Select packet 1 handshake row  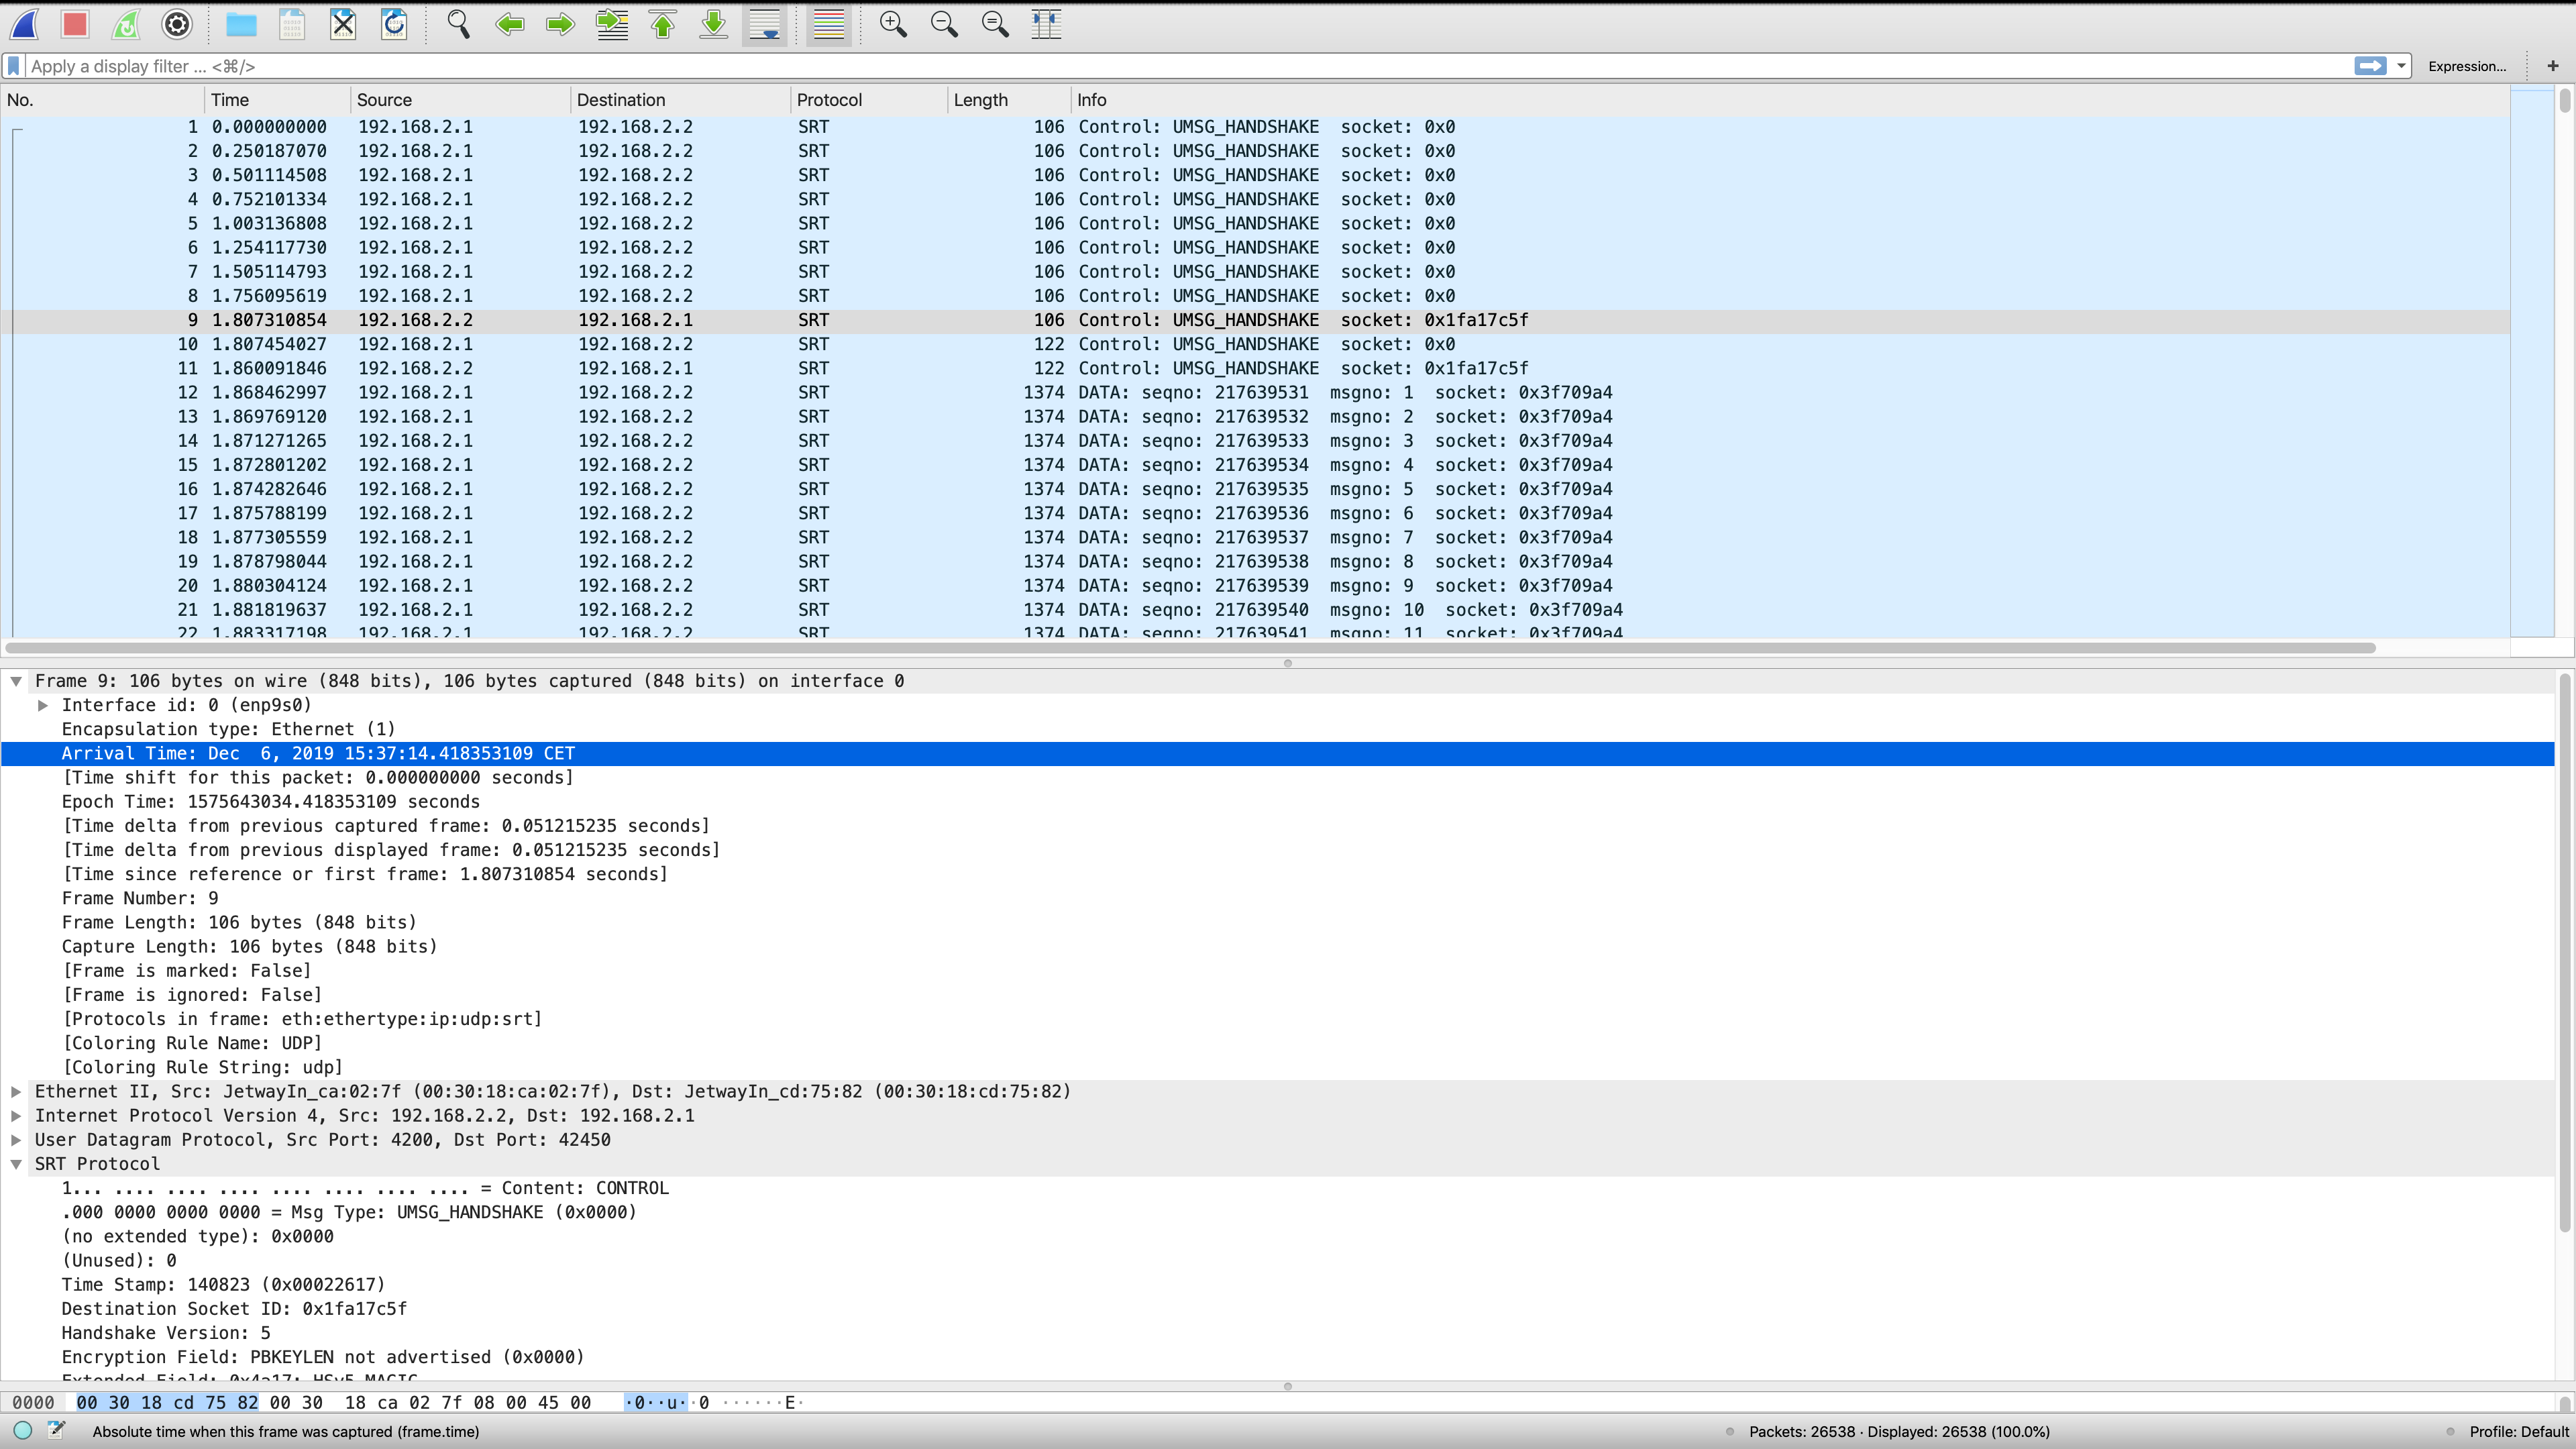(1255, 127)
